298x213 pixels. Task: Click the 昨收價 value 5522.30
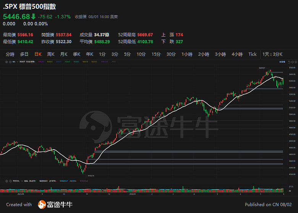(64, 42)
